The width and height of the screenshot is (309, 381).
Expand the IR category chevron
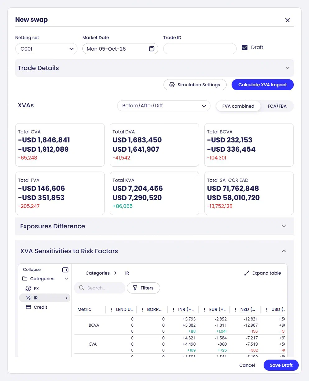pos(67,298)
